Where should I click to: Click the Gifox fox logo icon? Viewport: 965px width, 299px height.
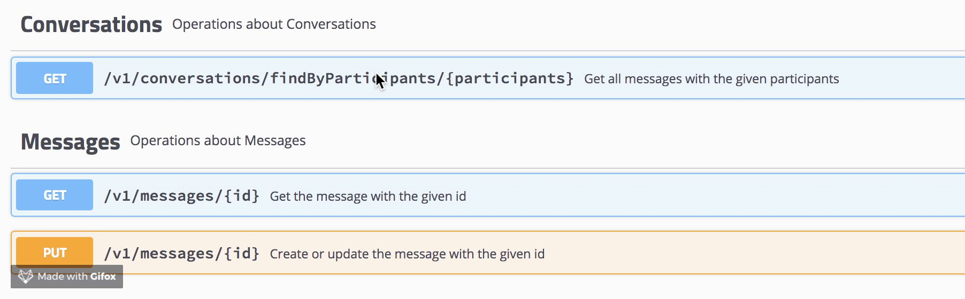point(26,277)
